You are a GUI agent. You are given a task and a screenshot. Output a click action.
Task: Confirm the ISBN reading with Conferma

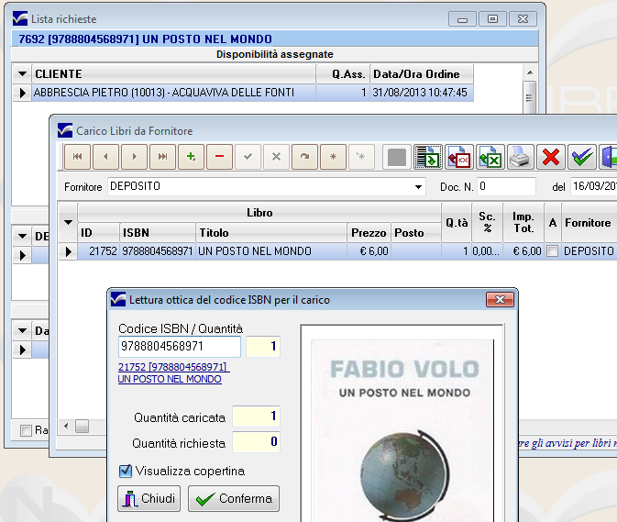234,498
